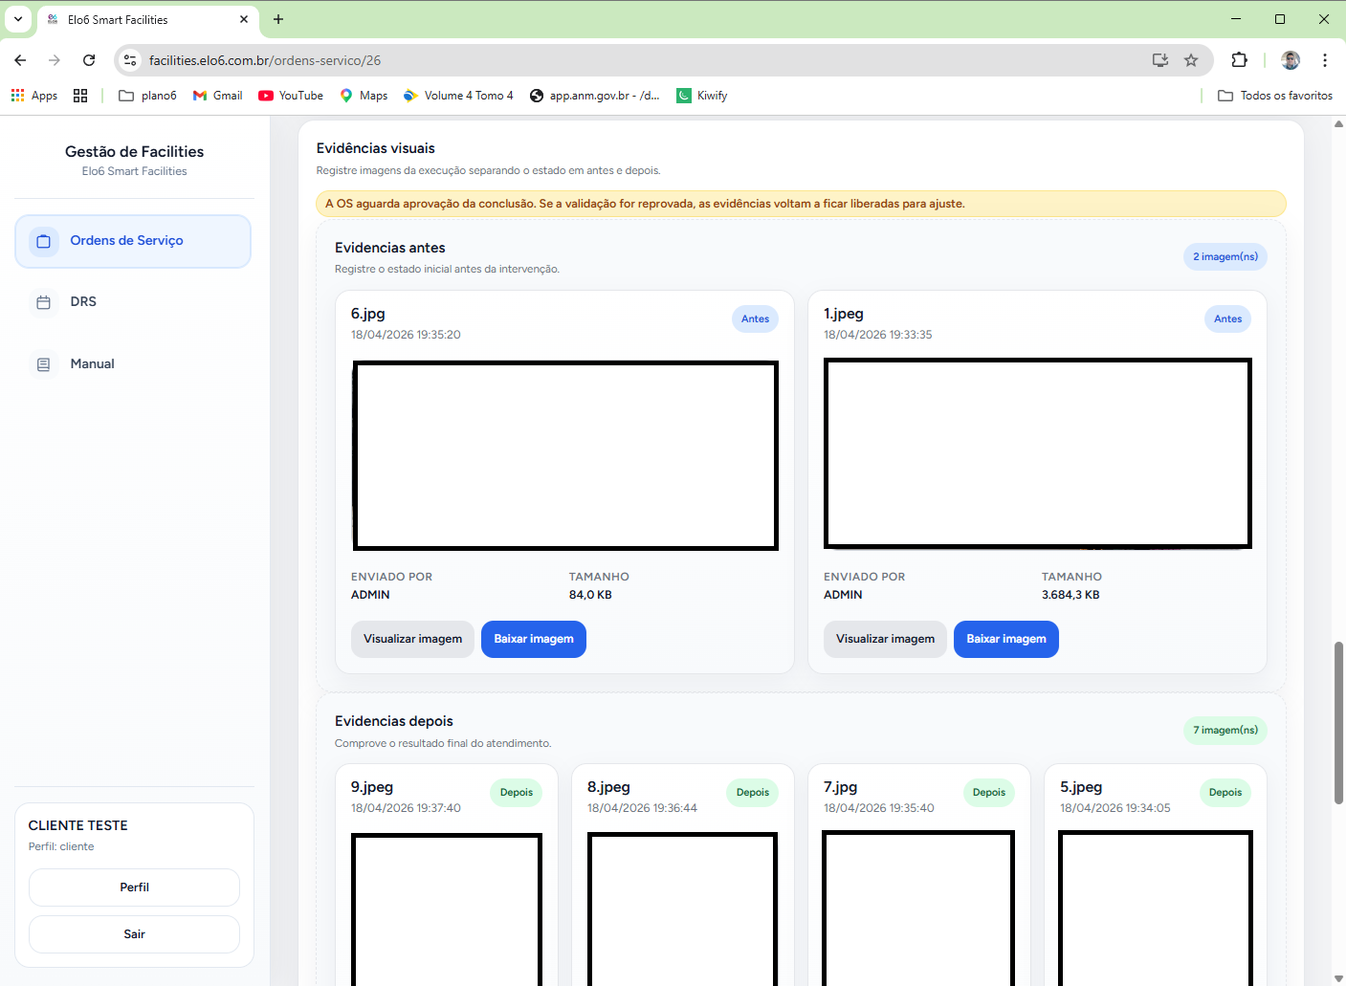Open Ordens de Serviço clipboard icon
Screen dimensions: 1346x986
point(43,241)
